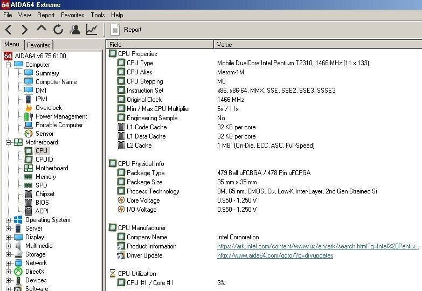
Task: Open the View menu
Action: pyautogui.click(x=24, y=15)
